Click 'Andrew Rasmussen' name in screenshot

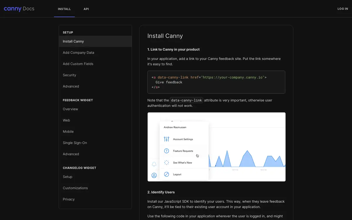click(175, 127)
